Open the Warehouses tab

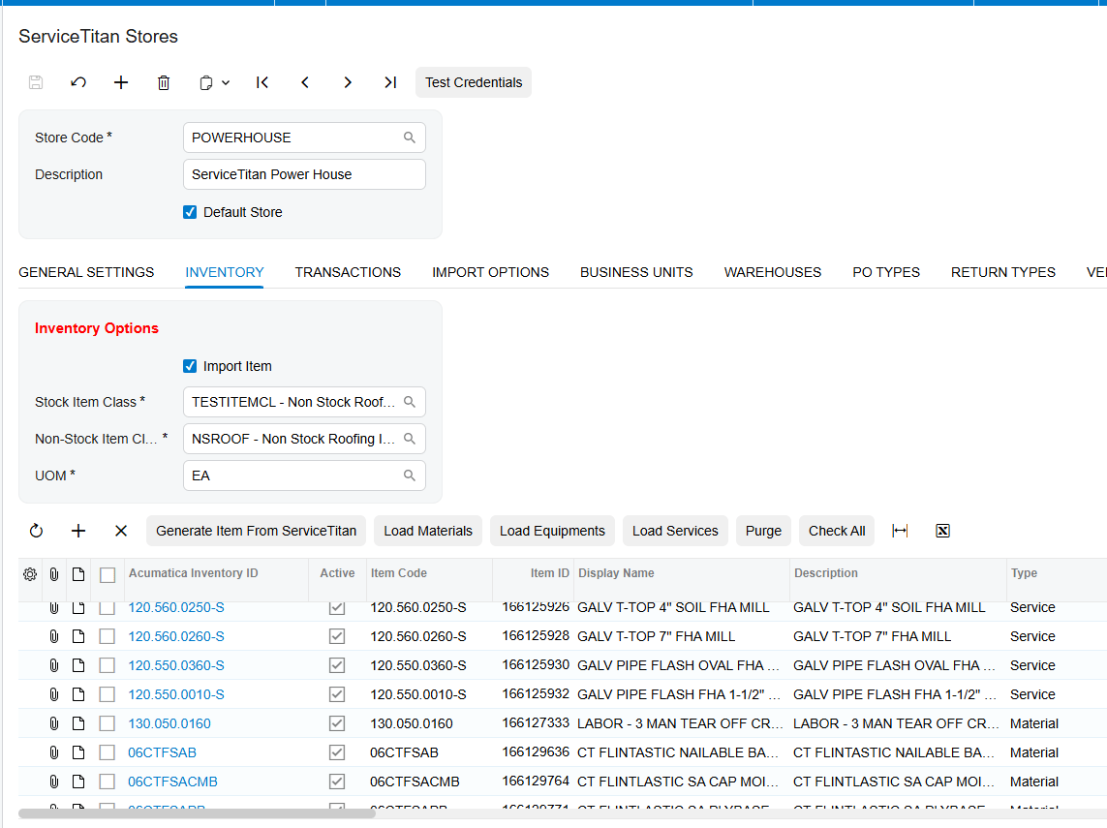tap(773, 272)
